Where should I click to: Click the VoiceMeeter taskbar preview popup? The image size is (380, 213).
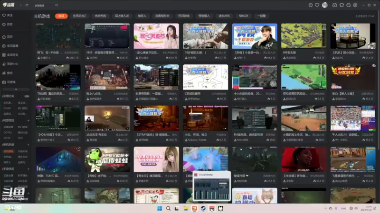pyautogui.click(x=212, y=186)
